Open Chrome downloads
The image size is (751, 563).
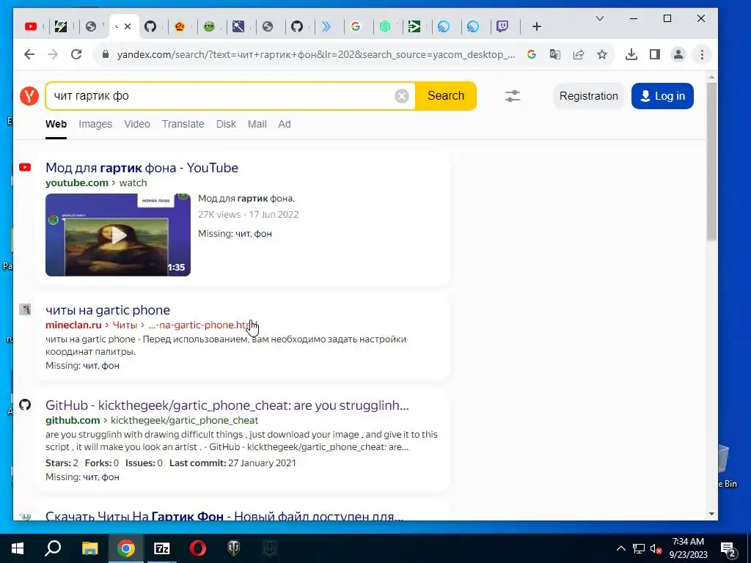coord(631,54)
